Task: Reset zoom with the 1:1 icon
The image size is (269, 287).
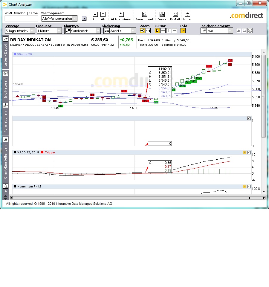Action: [x=148, y=31]
